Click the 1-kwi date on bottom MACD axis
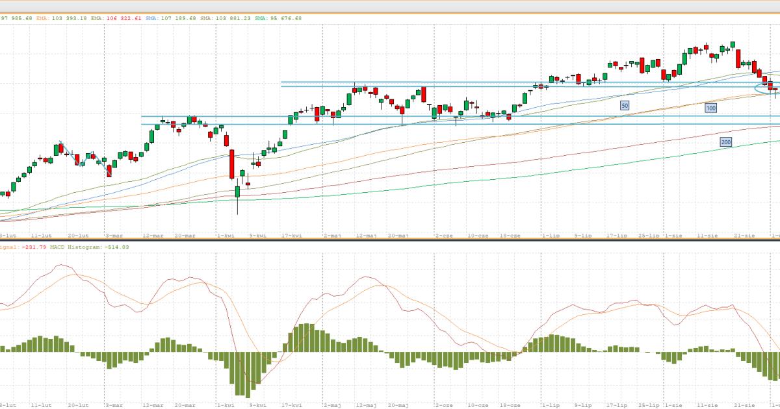 pyautogui.click(x=226, y=405)
